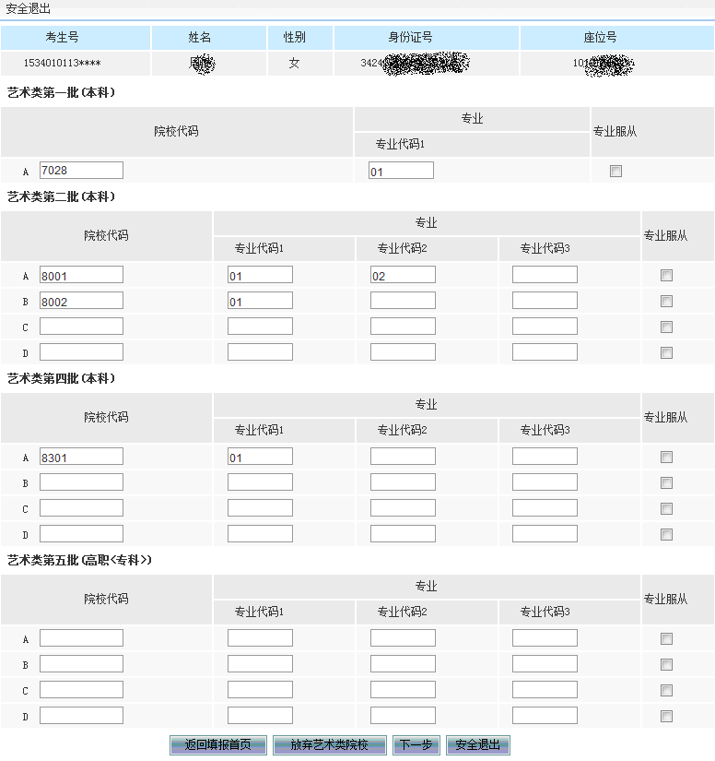The height and width of the screenshot is (761, 715).
Task: Click 专业代码1 field in 8301 row
Action: pos(261,457)
